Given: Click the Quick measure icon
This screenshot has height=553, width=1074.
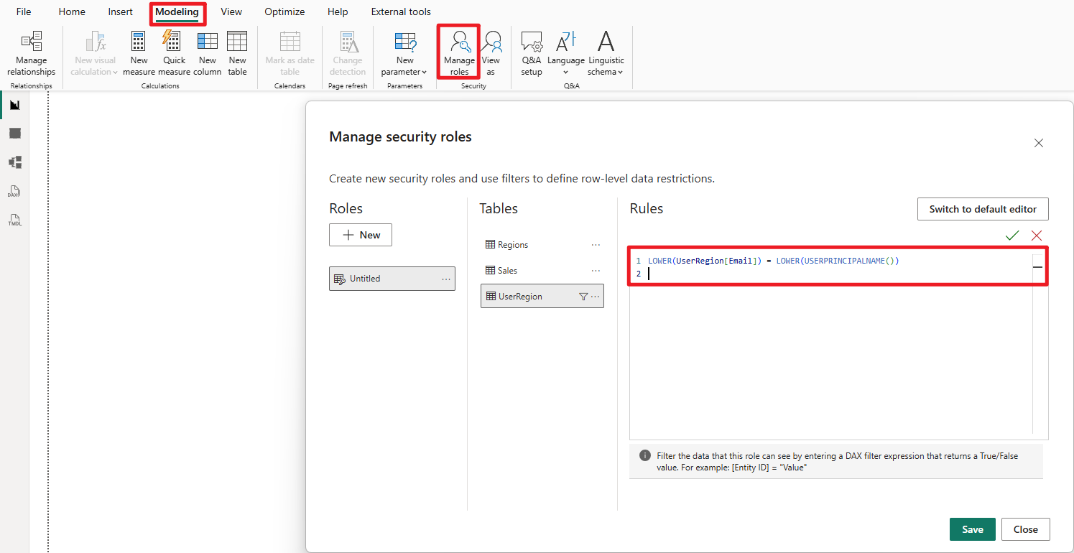Looking at the screenshot, I should [174, 54].
